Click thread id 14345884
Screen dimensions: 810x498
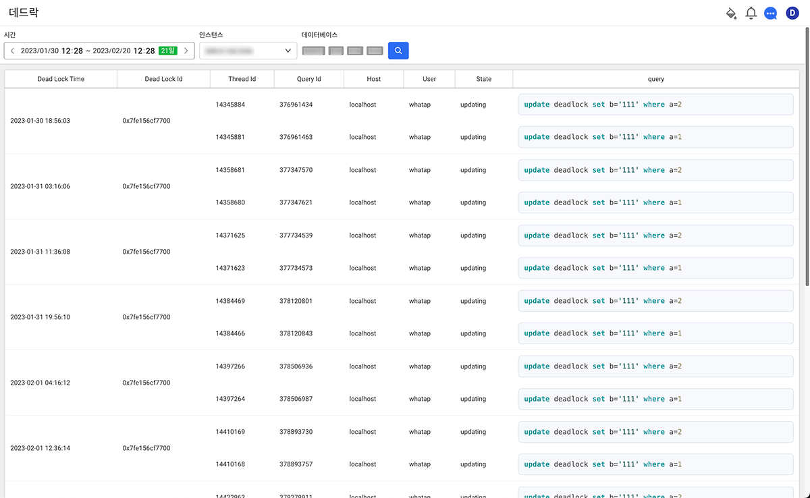pos(230,105)
